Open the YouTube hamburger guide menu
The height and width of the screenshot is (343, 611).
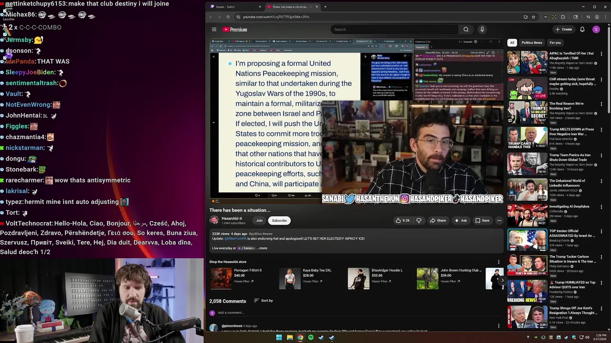click(x=214, y=30)
